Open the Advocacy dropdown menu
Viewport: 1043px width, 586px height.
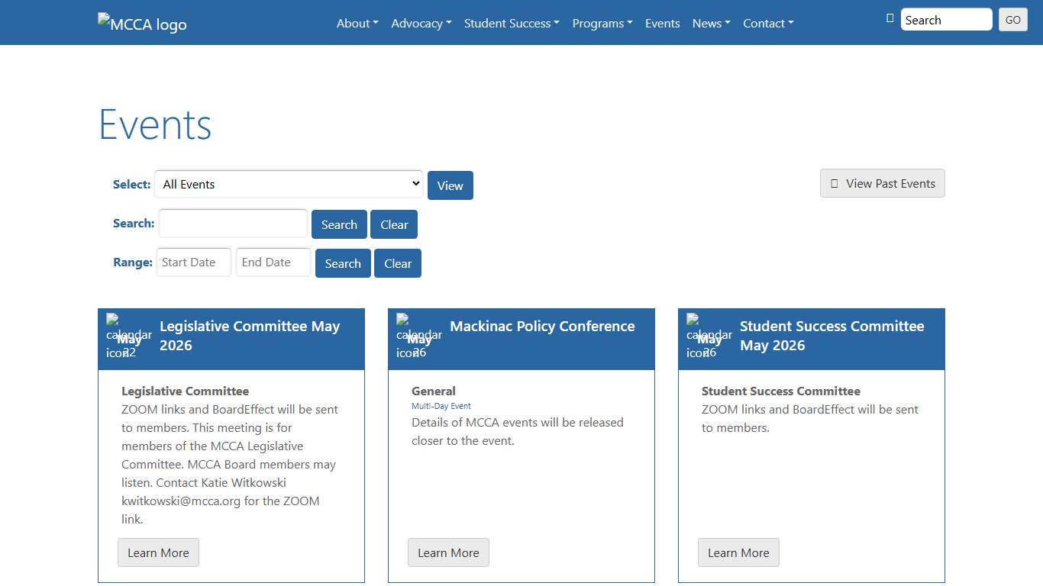coord(421,23)
